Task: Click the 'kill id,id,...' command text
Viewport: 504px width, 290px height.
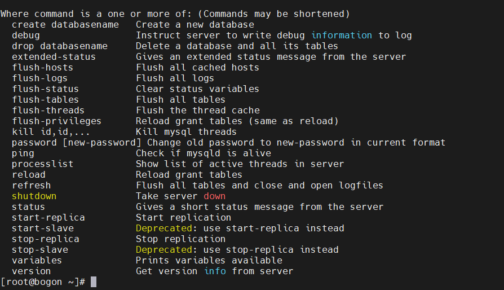Action: tap(51, 132)
